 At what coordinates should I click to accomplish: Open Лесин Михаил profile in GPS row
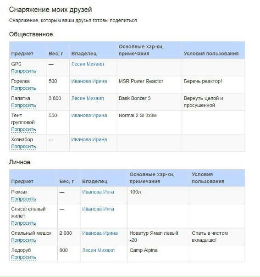pos(88,64)
